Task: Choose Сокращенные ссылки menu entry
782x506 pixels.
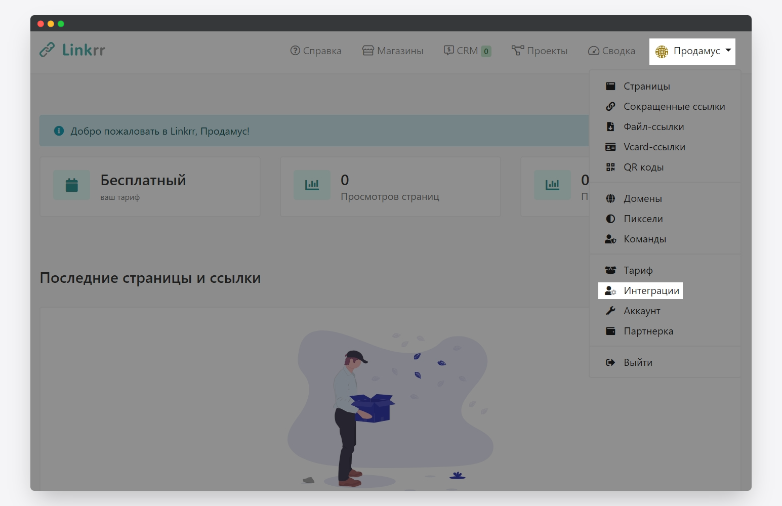Action: [674, 107]
